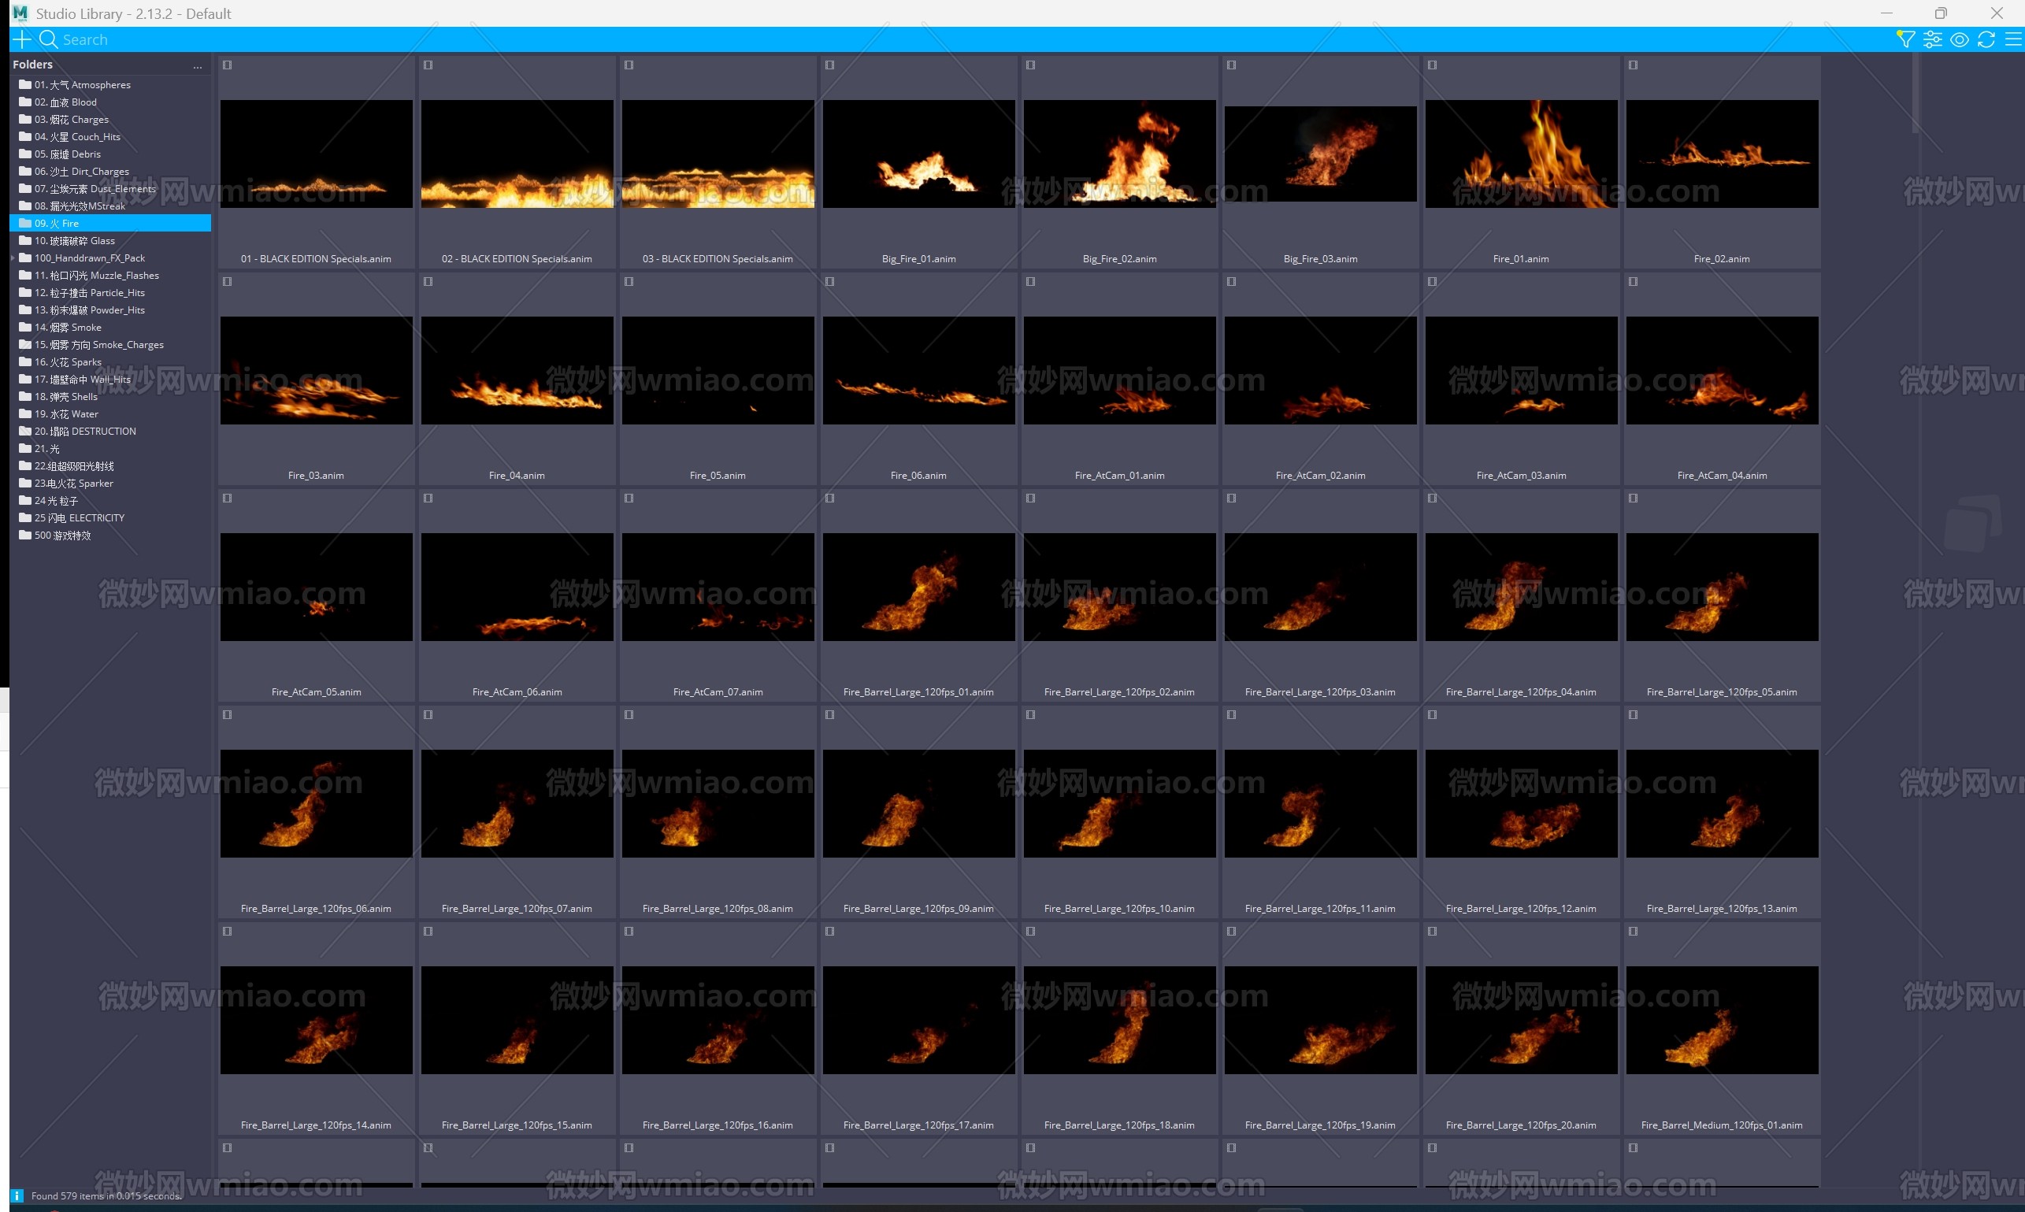
Task: Click the small type icon on Fire_Barrel_Large_120fps_09.anim
Action: [829, 714]
